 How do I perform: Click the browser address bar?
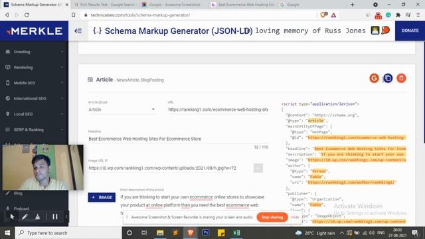[x=199, y=15]
